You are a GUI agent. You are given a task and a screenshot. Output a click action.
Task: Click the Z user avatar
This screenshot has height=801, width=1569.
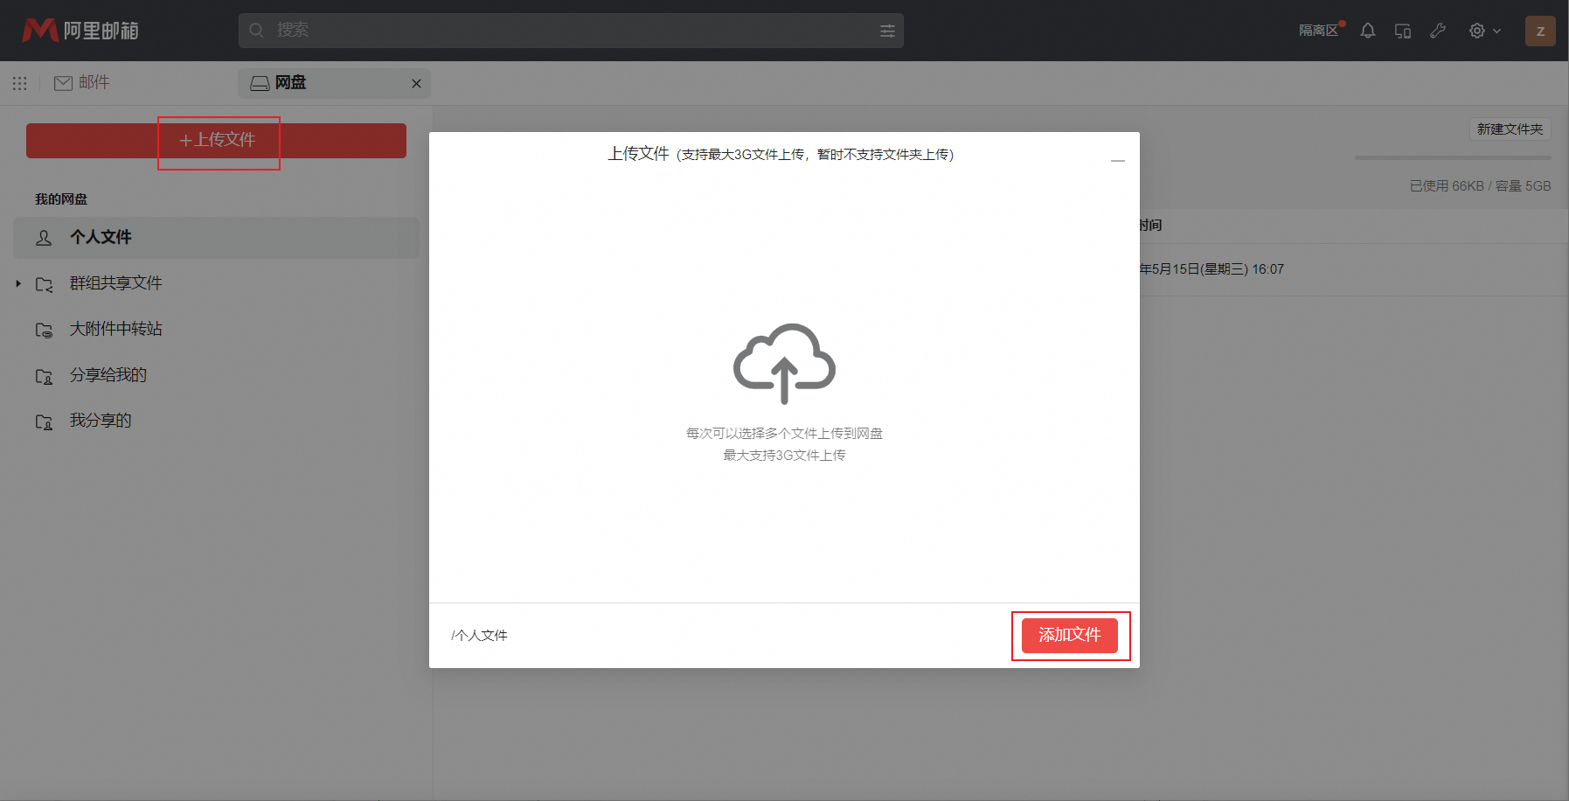tap(1540, 31)
